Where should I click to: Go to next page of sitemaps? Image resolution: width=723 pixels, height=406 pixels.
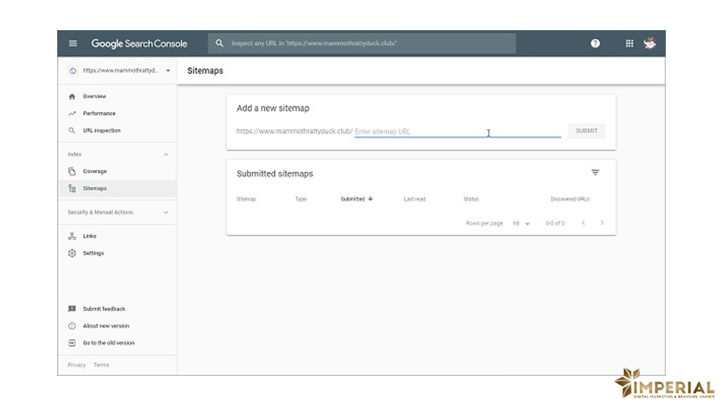pos(602,223)
